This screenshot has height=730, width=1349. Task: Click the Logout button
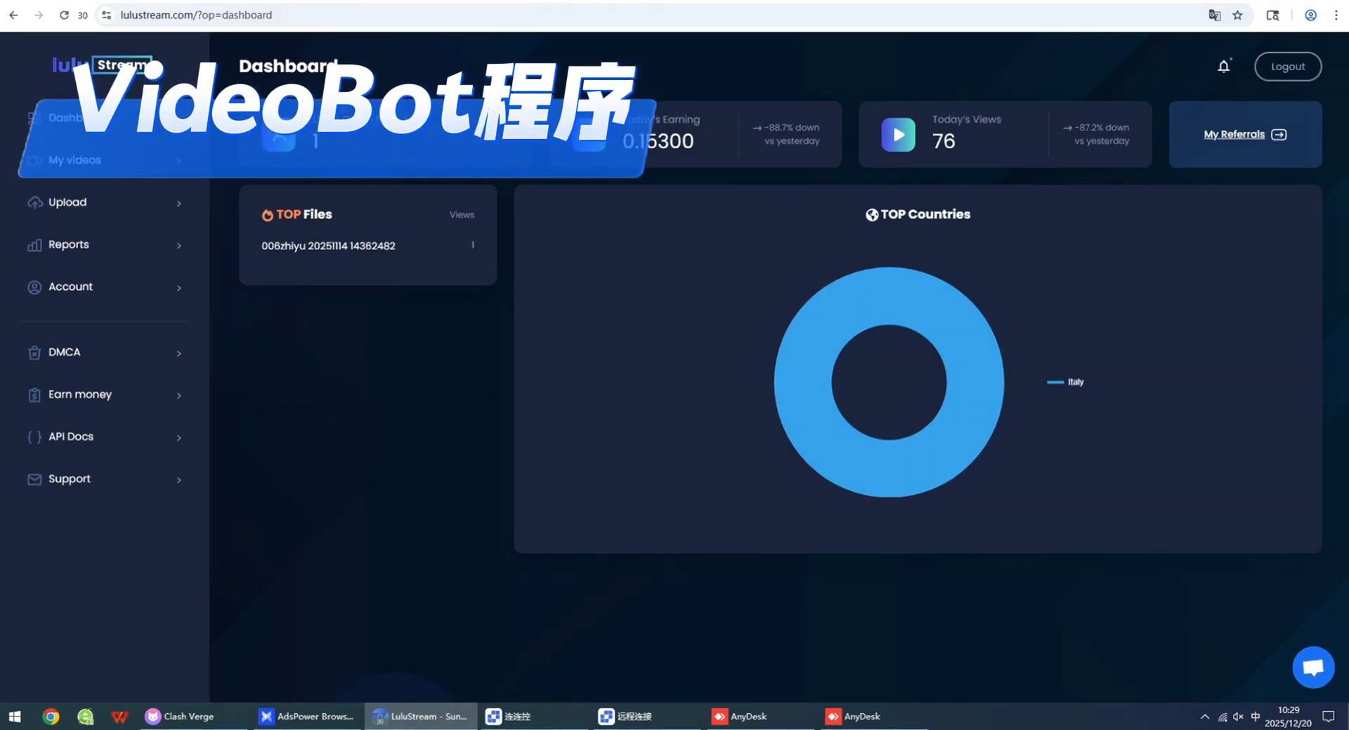point(1287,67)
